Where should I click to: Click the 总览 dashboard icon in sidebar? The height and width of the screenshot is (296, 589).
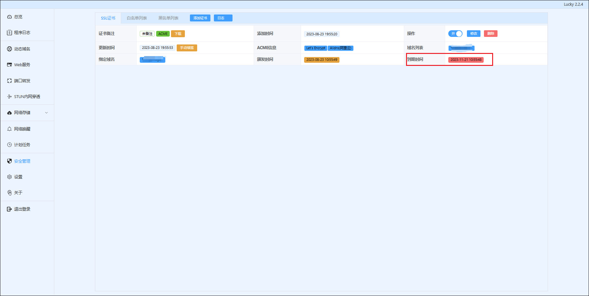tap(9, 17)
